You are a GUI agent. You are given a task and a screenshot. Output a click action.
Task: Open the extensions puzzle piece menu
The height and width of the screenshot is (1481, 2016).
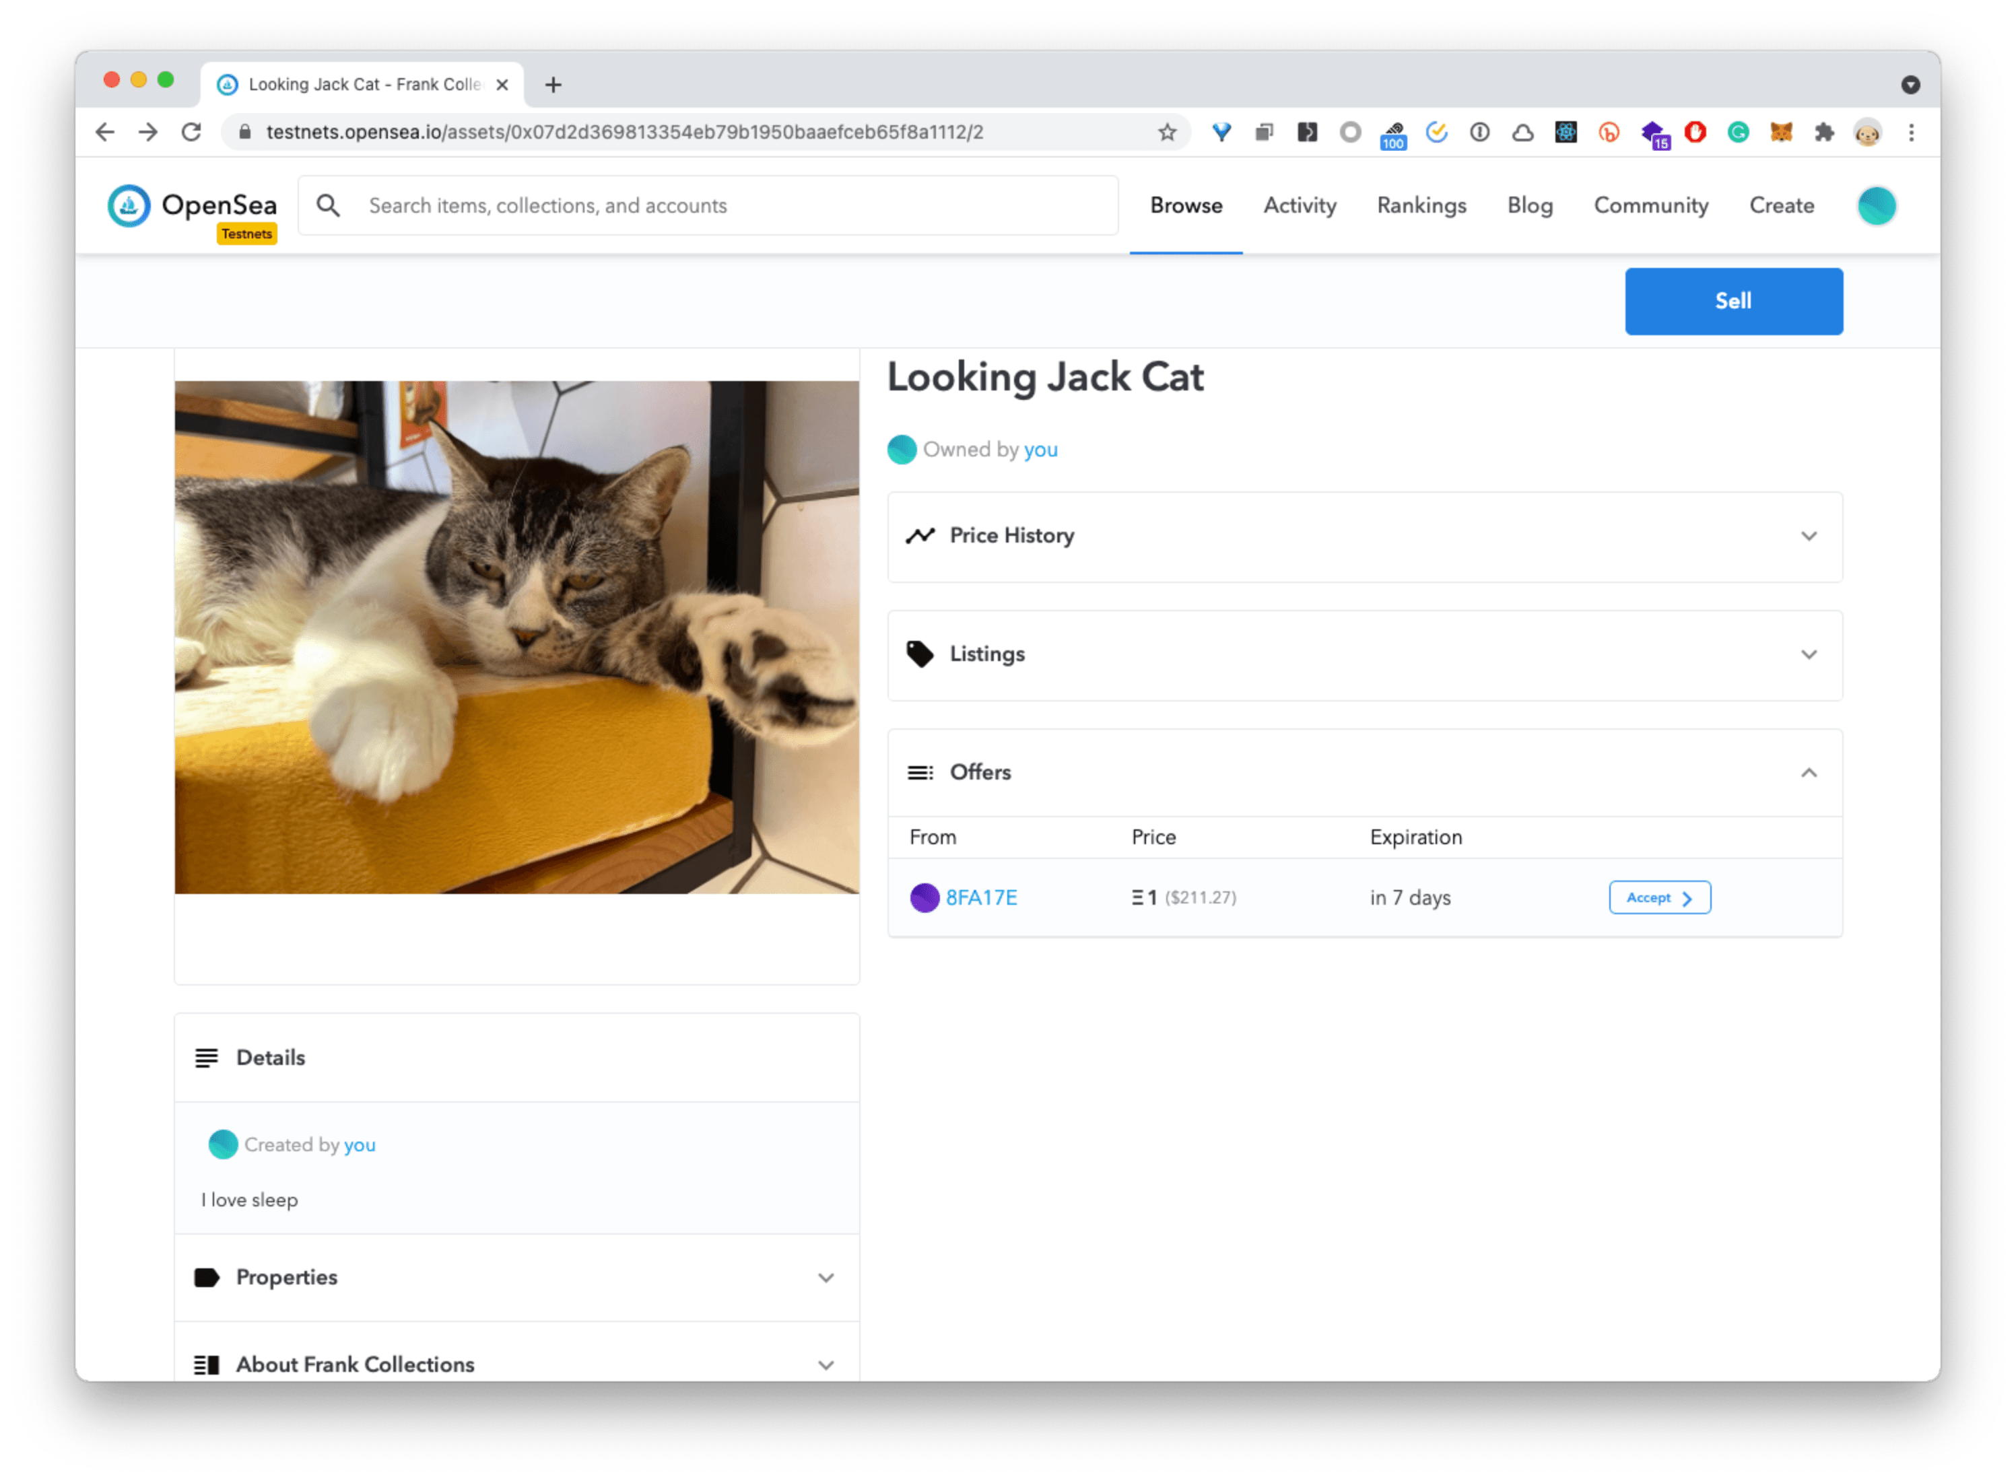click(x=1823, y=133)
